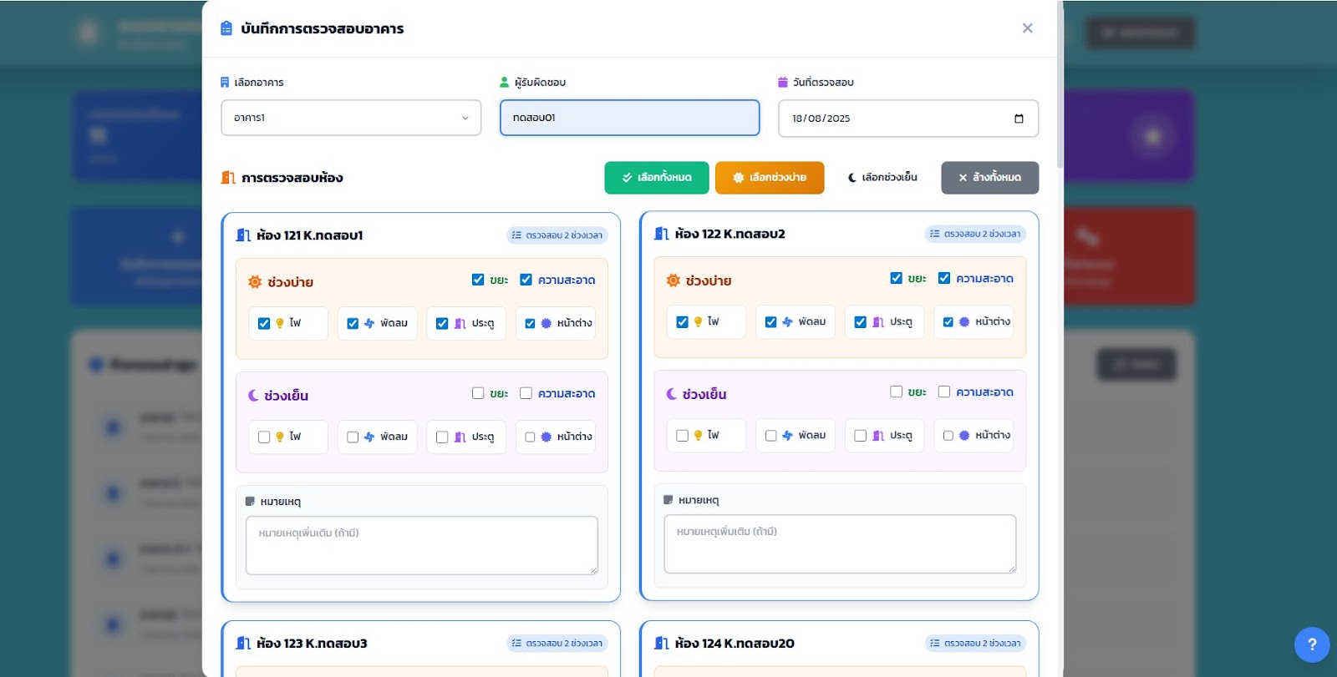This screenshot has width=1337, height=677.
Task: Click the orange เลือกช่วงบ่าย button
Action: coord(770,178)
